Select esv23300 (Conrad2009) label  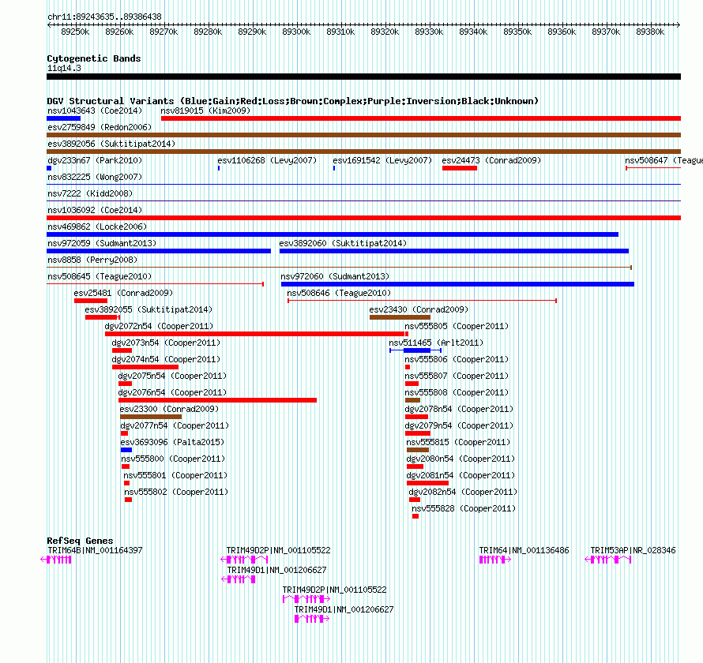[170, 409]
